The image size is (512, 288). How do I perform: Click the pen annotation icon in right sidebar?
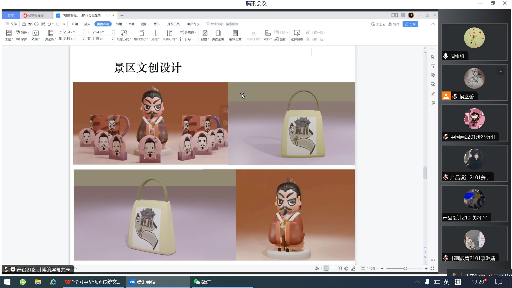[433, 94]
